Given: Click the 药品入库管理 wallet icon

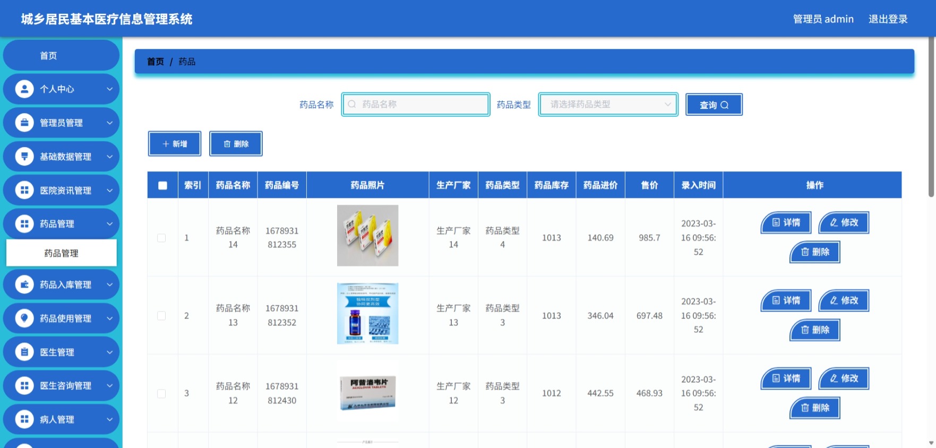Looking at the screenshot, I should pyautogui.click(x=24, y=285).
